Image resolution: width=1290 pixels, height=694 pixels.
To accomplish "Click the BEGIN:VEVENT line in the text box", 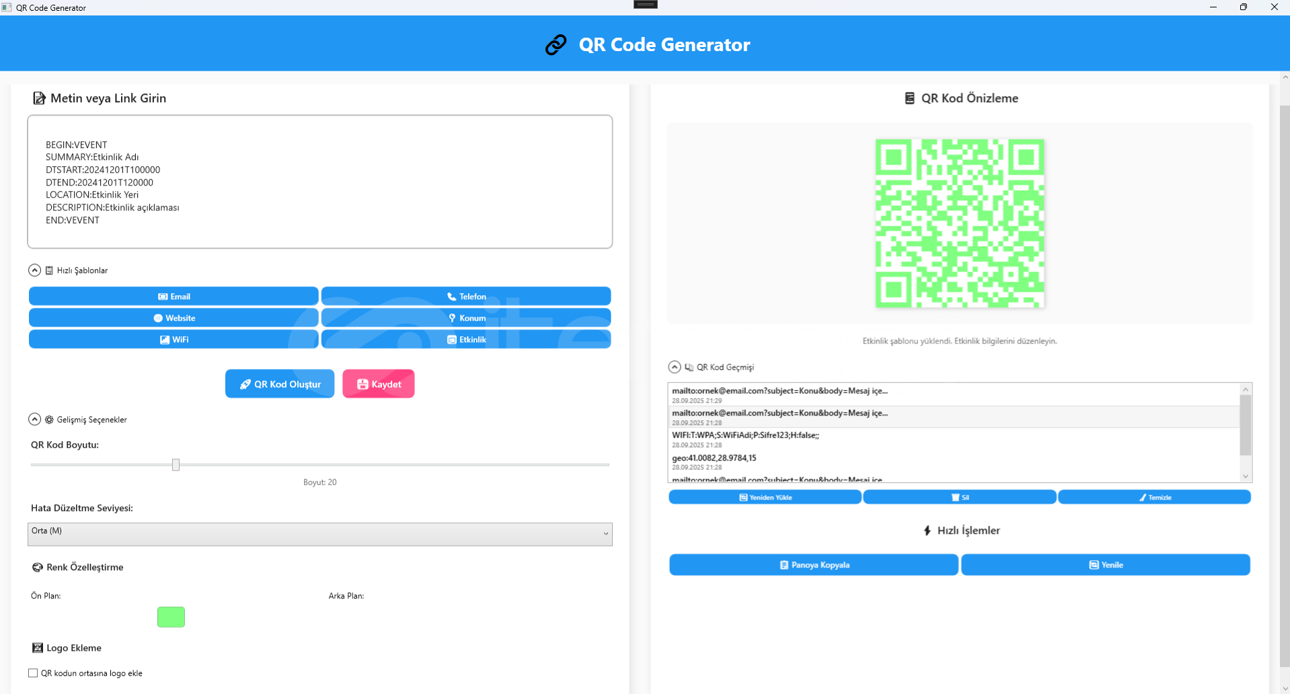I will pos(76,145).
